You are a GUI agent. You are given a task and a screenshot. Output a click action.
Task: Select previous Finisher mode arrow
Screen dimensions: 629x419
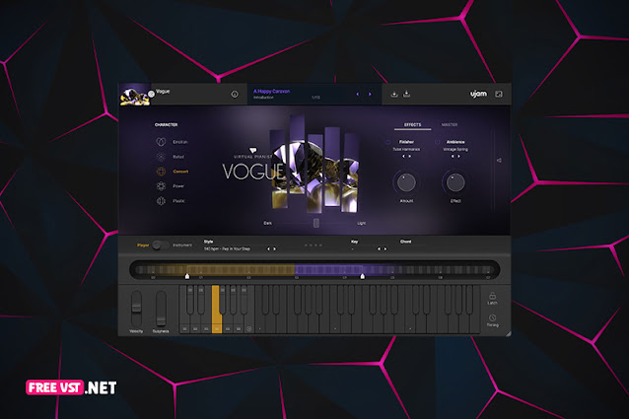403,157
